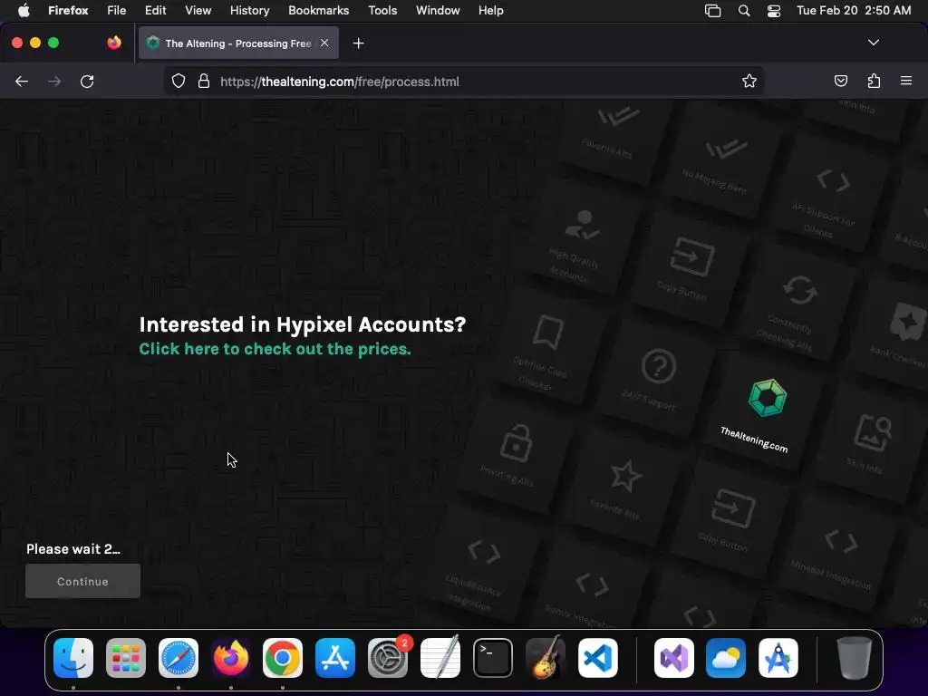Open Finder from the dock
This screenshot has height=696, width=928.
coord(73,658)
